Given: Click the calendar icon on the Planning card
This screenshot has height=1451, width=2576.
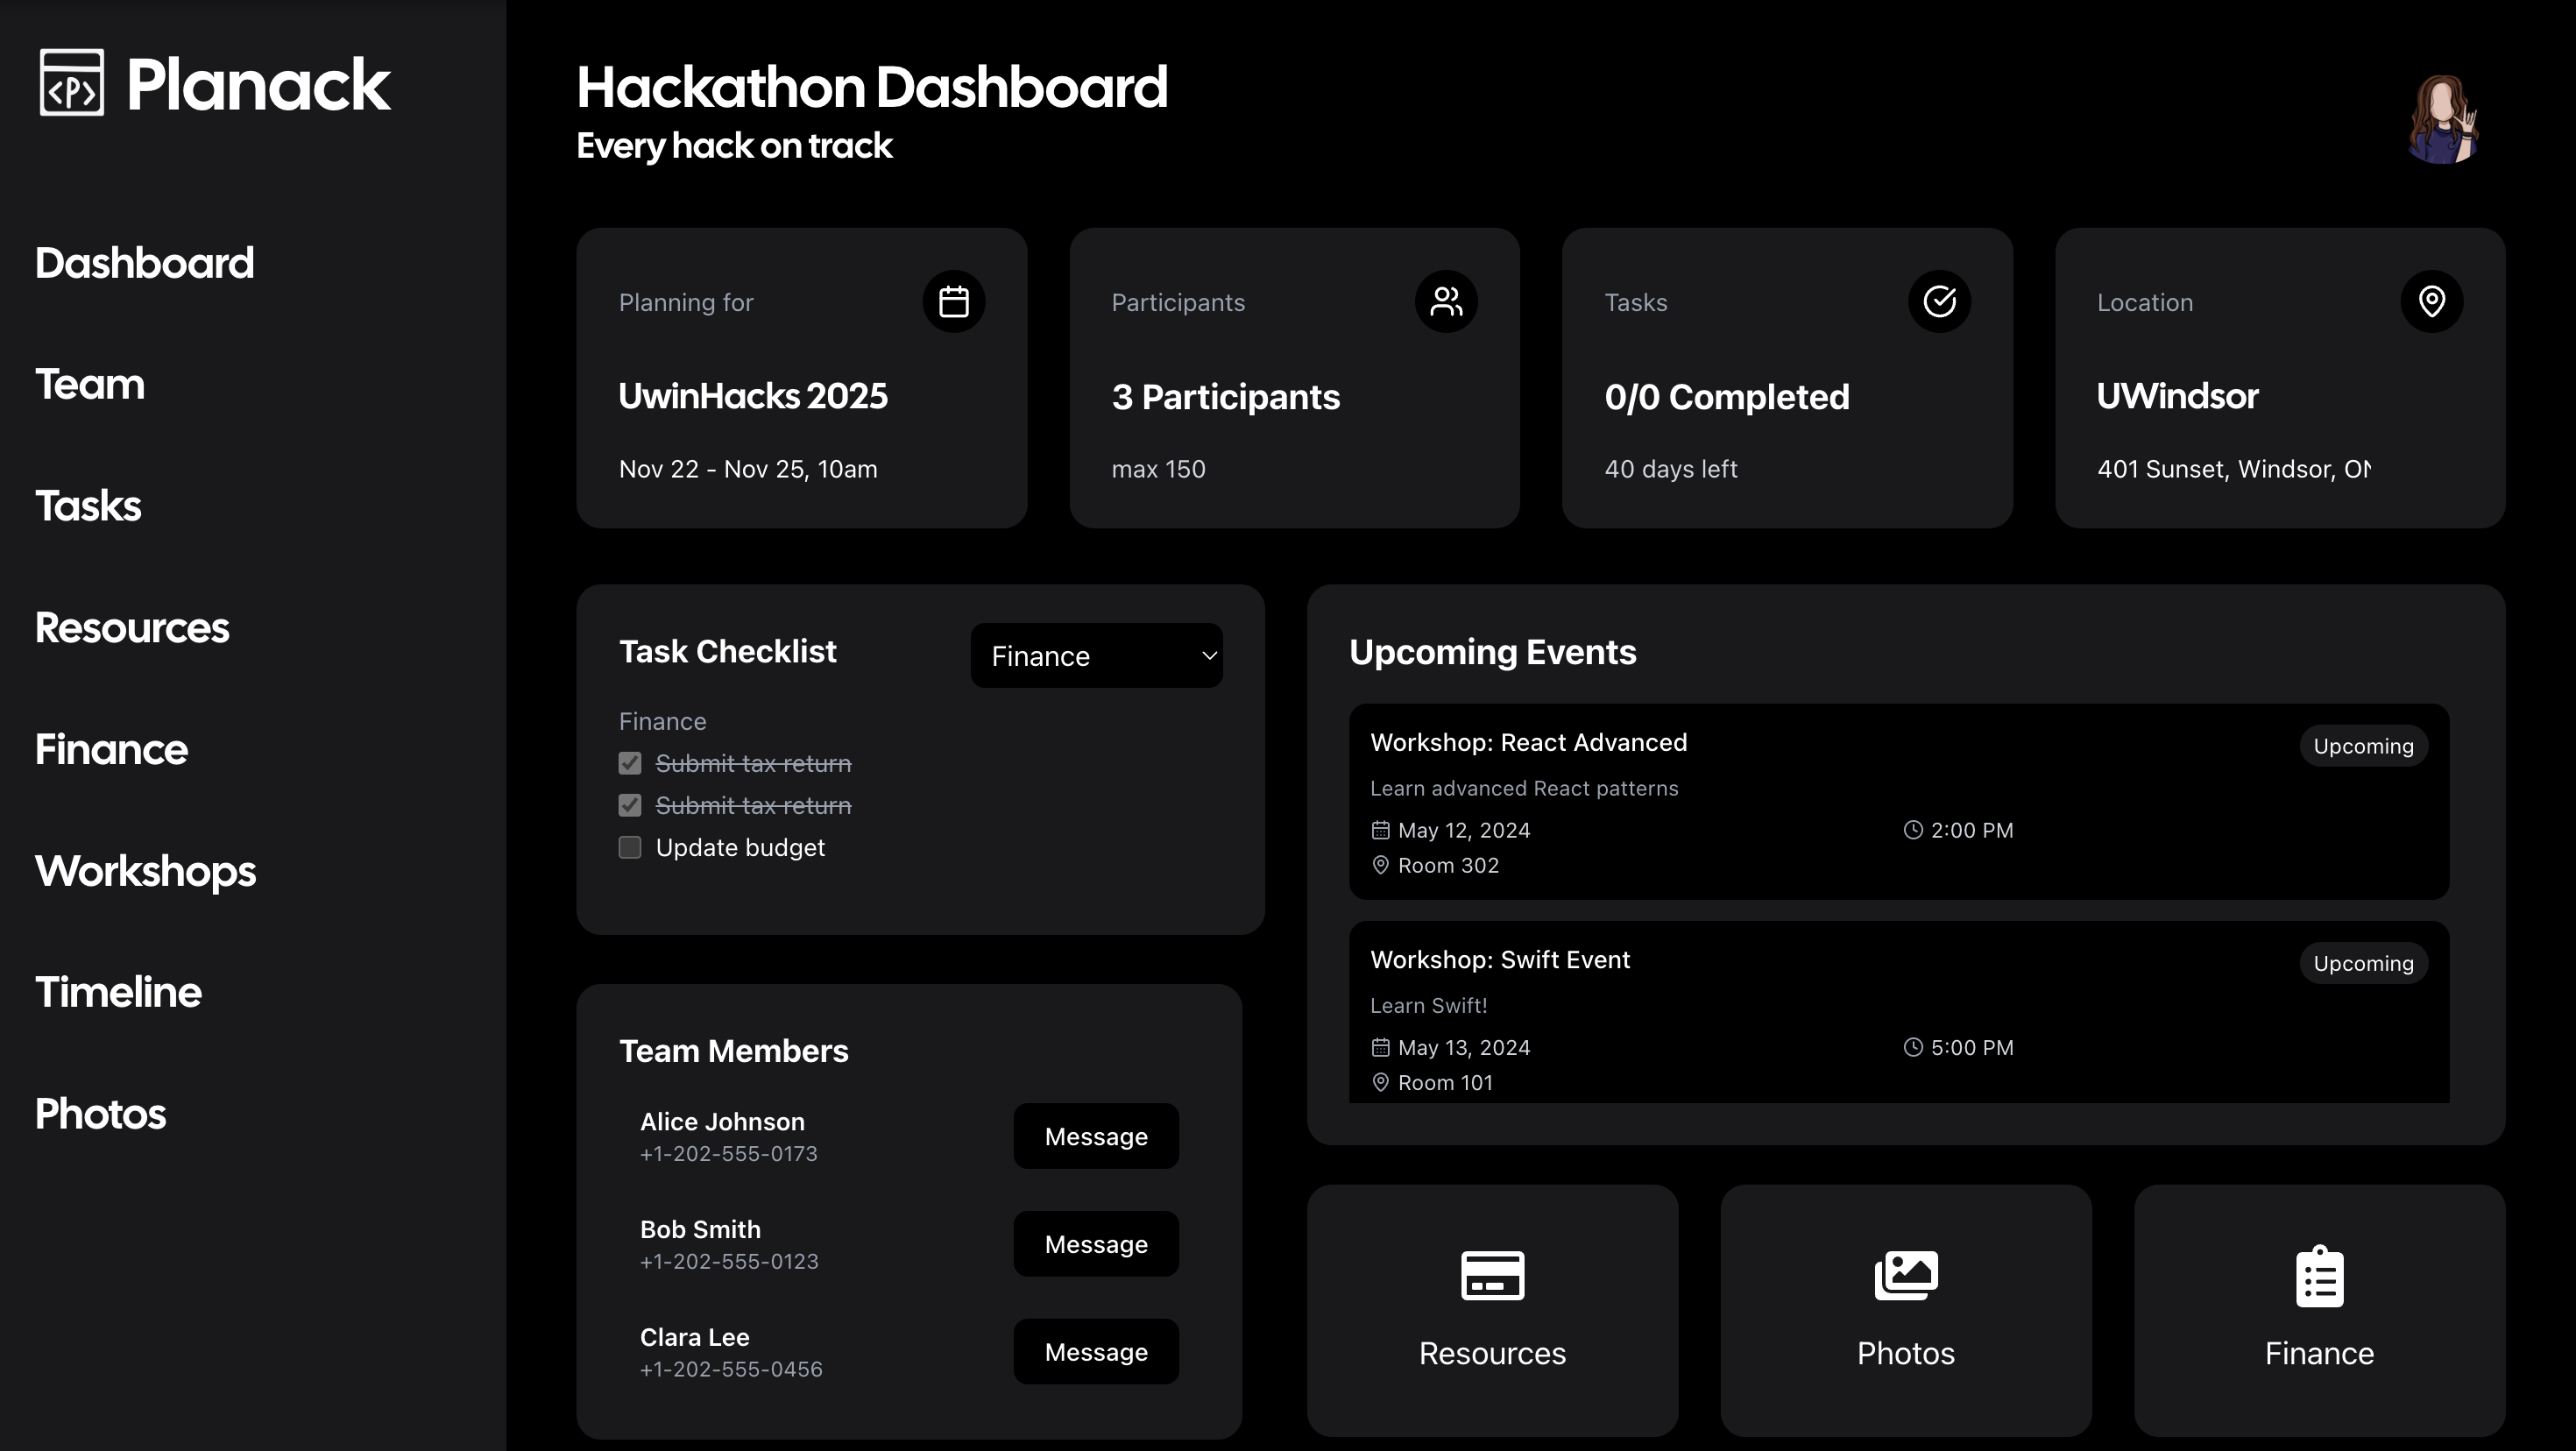Looking at the screenshot, I should 953,301.
